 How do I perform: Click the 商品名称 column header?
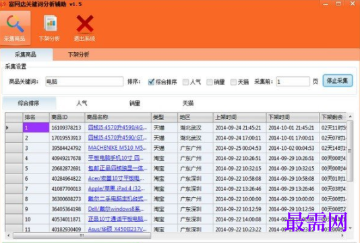[118, 117]
